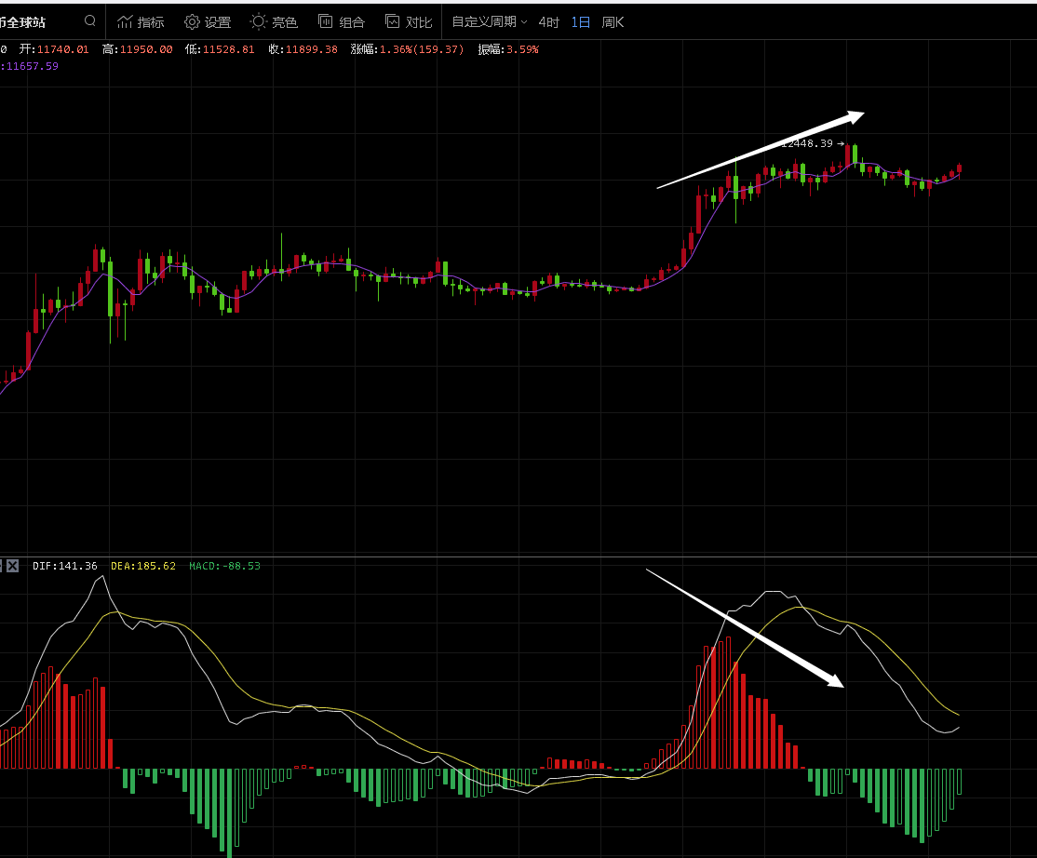
Task: Expand the 自定义周期 custom period dropdown
Action: (489, 21)
